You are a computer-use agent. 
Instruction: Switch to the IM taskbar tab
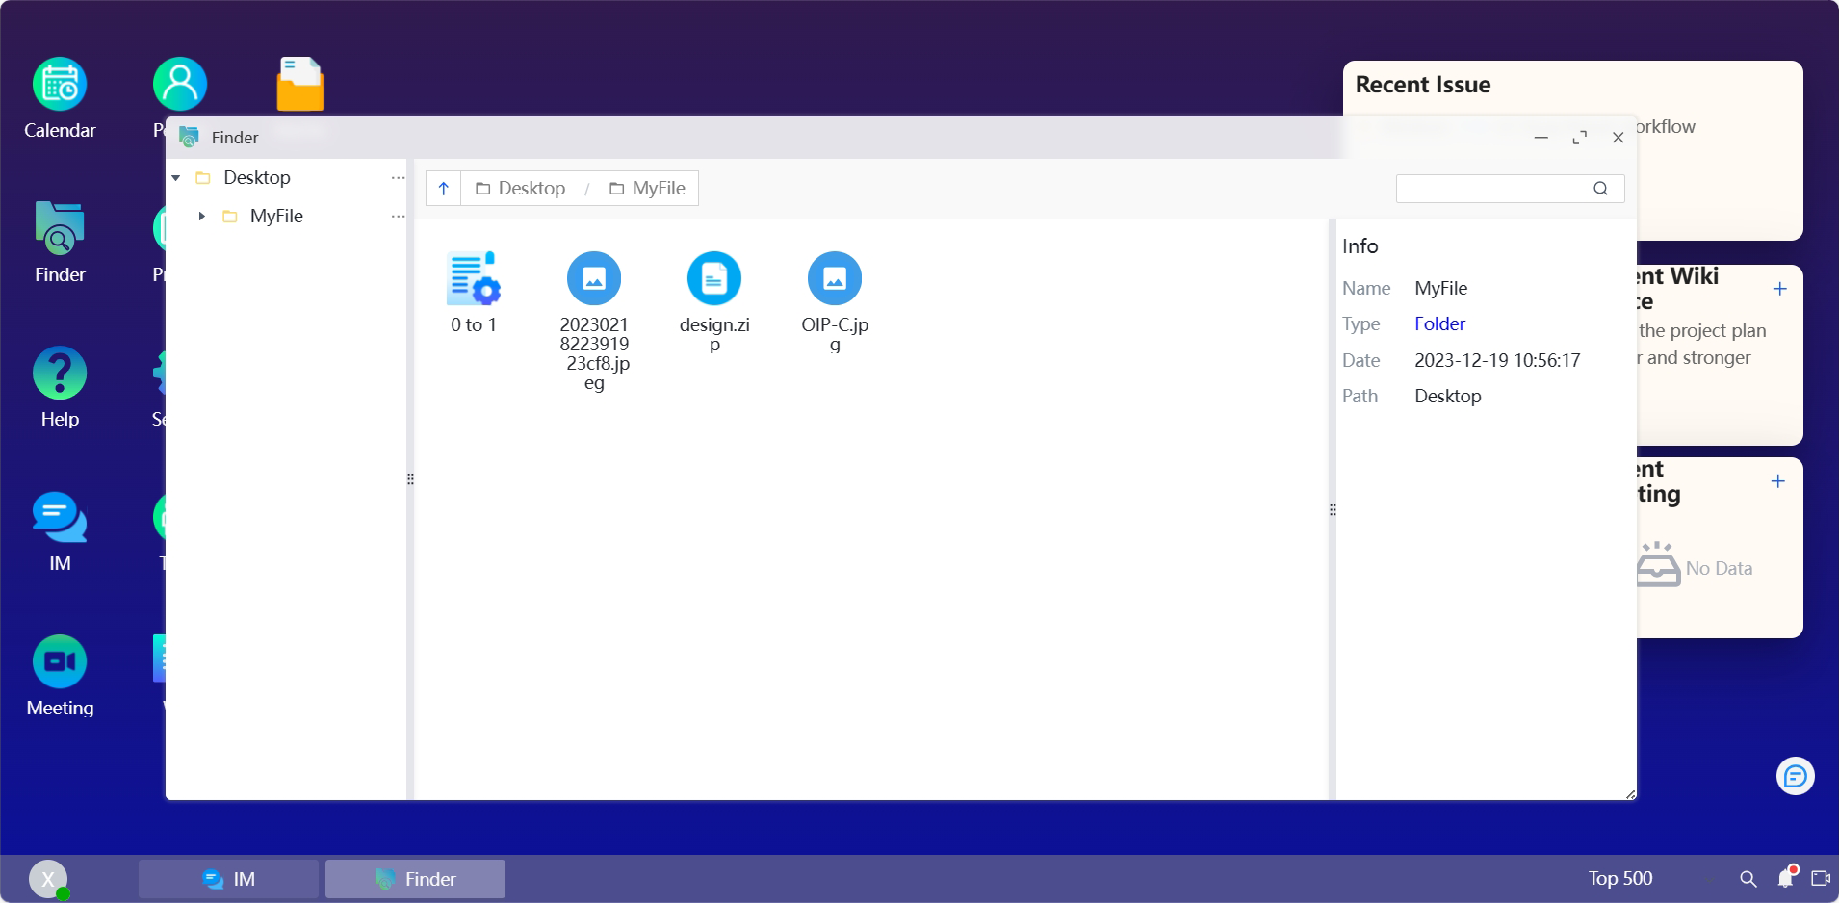point(228,879)
